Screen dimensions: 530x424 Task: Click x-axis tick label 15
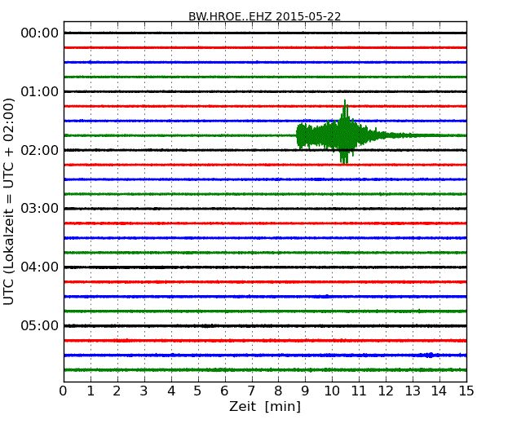[466, 391]
